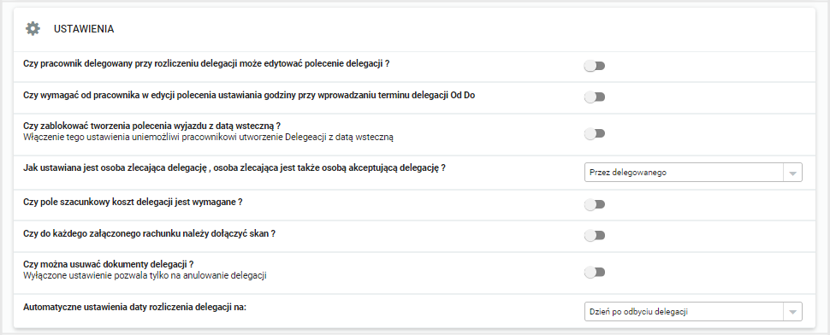Open the Przez delegowanego combo box
Screen dimensions: 830x335
(x=693, y=173)
